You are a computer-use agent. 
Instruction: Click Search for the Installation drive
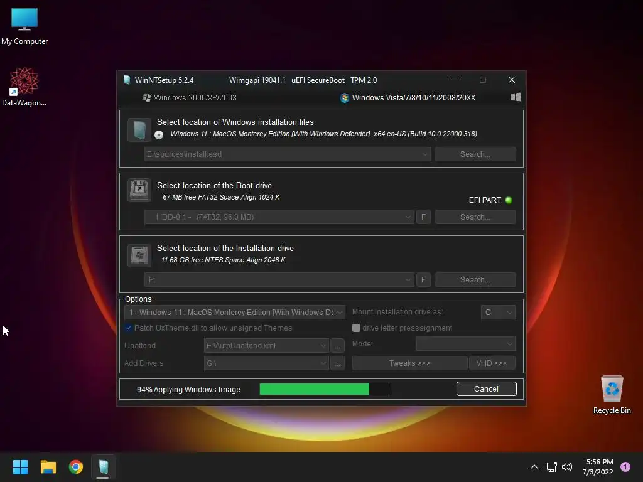coord(475,279)
